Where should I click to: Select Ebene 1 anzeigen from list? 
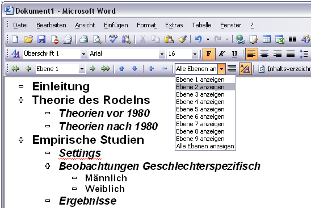pyautogui.click(x=205, y=80)
